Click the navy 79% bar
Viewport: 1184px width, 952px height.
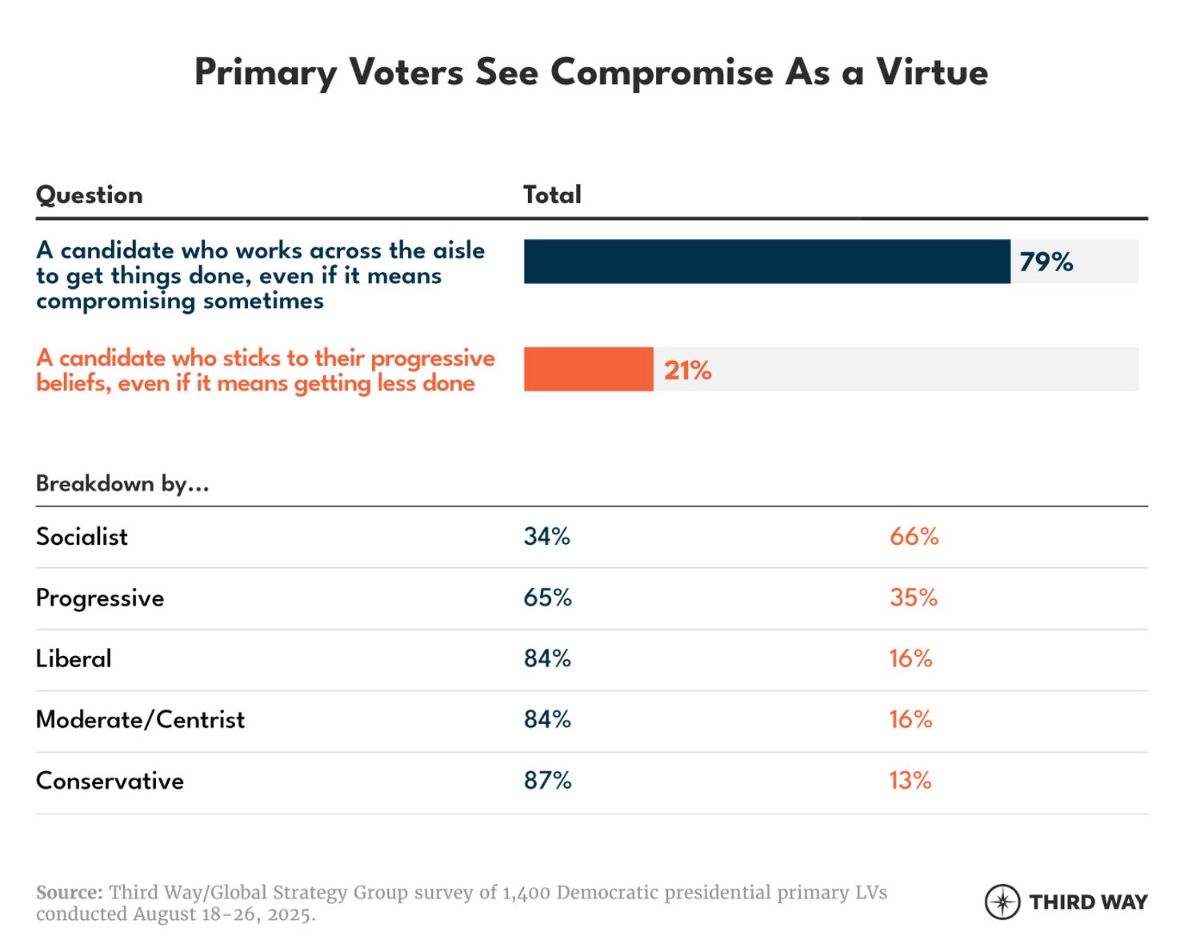(766, 262)
